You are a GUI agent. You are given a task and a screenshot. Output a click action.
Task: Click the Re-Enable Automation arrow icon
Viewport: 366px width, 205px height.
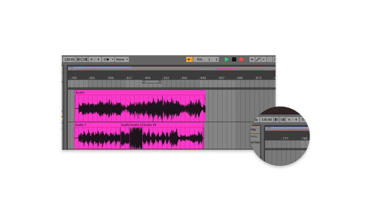pos(264,59)
